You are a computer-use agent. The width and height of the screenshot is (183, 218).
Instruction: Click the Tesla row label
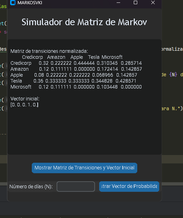(16, 81)
